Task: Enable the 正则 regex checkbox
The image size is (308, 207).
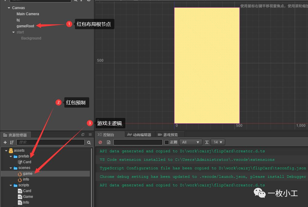Action: [167, 142]
